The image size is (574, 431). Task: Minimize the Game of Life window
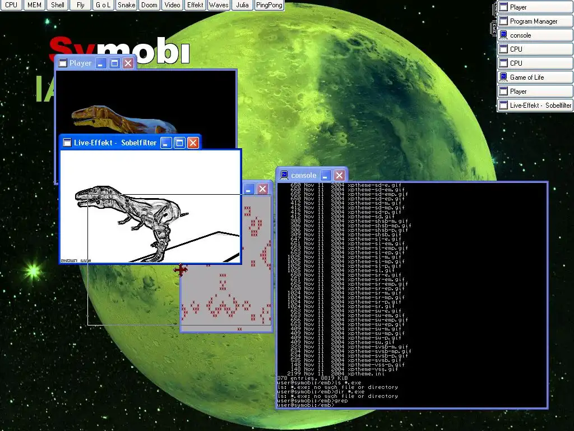(248, 189)
